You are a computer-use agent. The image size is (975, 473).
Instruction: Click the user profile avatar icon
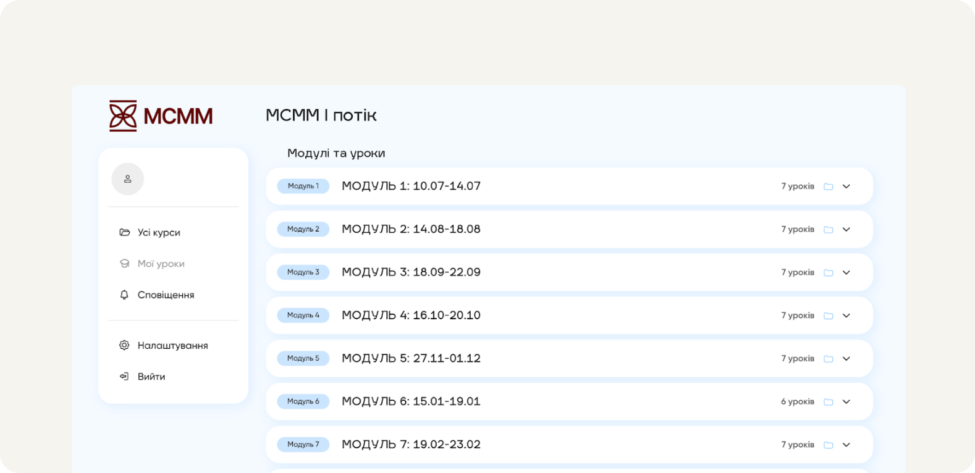click(127, 178)
